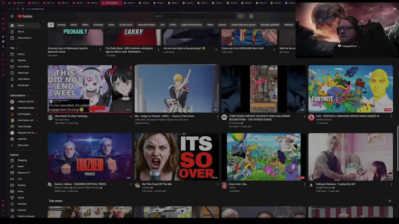Click the www.youtube.com address bar
The width and height of the screenshot is (399, 224).
[35, 9]
